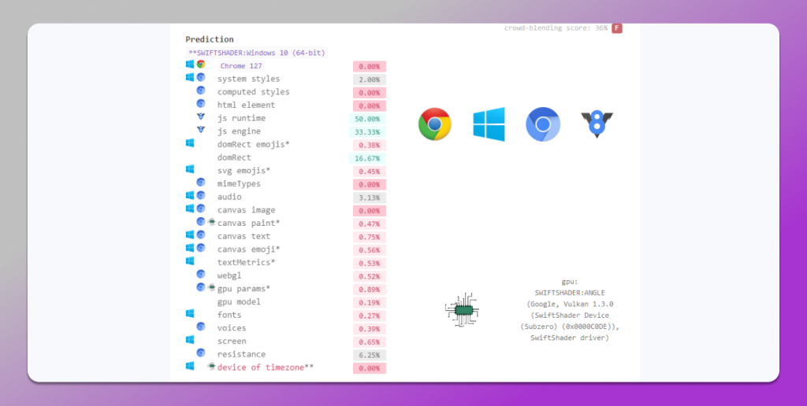Select the Chrome 127 version label

241,66
